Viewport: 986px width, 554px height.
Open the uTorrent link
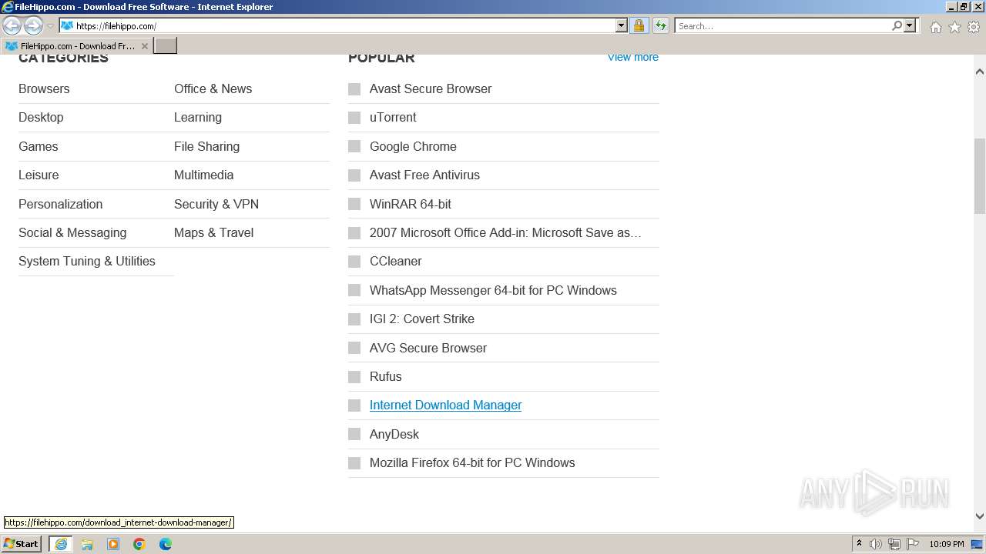[x=393, y=117]
